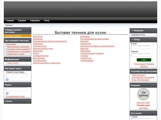Open the Хлебопечки category
This screenshot has width=161, height=120.
(x=86, y=58)
